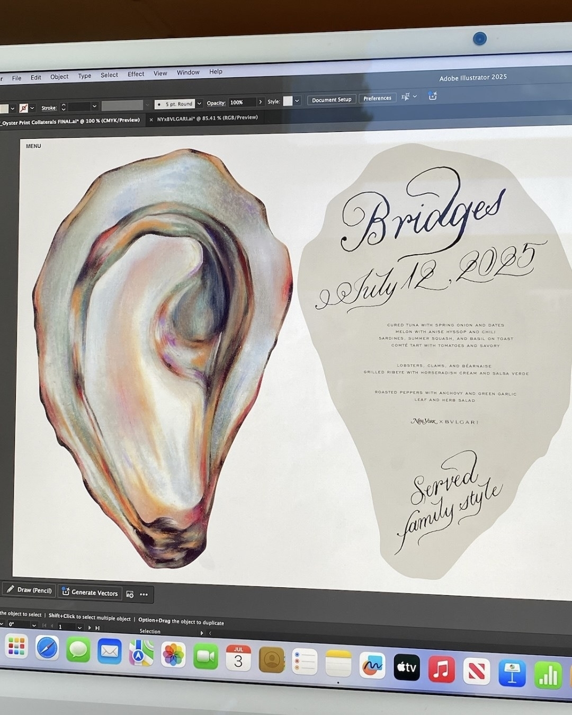Launch Photos from the dock
The width and height of the screenshot is (572, 715).
[173, 655]
